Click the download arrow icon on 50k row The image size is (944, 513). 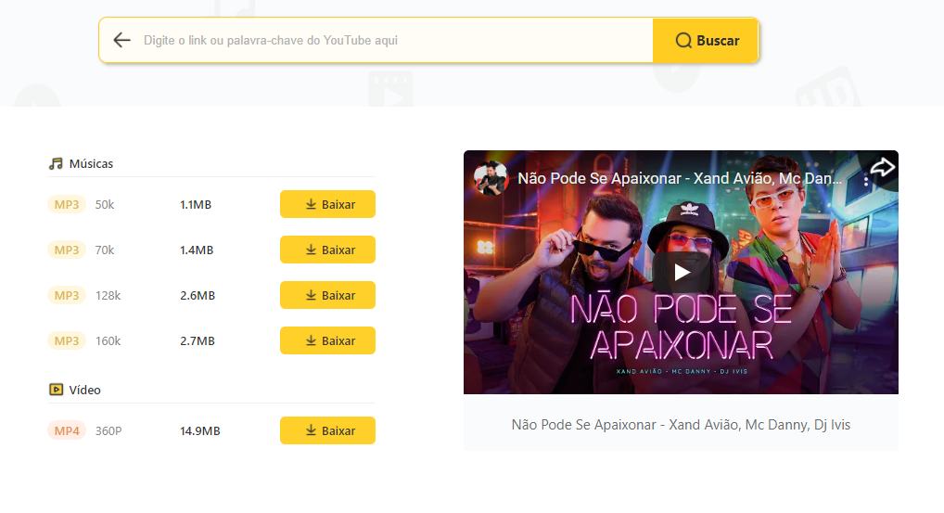click(311, 204)
